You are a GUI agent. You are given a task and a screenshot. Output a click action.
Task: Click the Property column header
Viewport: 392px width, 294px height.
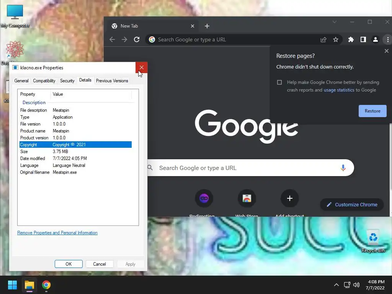[x=34, y=94]
